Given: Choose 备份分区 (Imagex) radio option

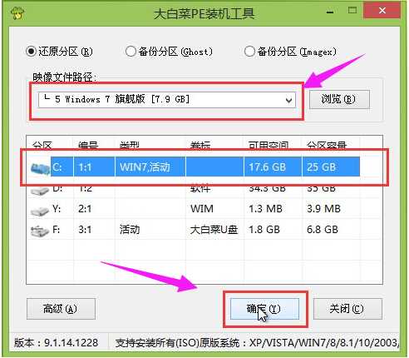Looking at the screenshot, I should (x=290, y=52).
